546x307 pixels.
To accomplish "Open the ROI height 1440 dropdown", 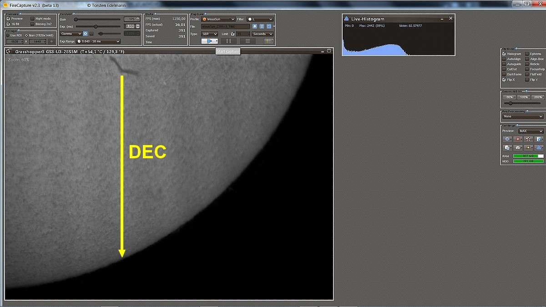I will [x=37, y=41].
